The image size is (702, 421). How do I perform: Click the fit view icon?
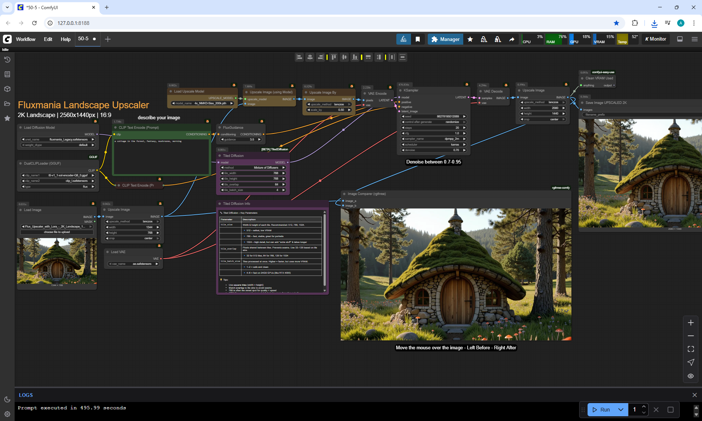tap(691, 349)
